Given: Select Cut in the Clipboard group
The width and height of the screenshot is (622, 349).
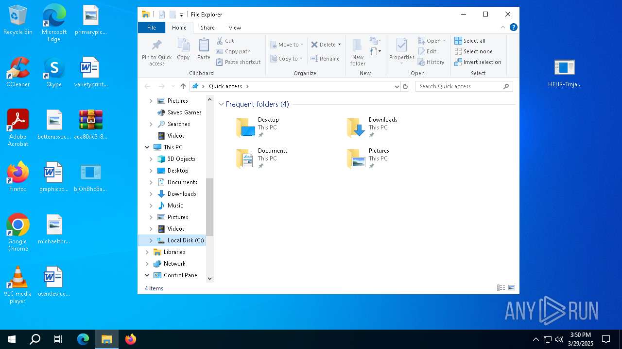Looking at the screenshot, I should point(225,41).
